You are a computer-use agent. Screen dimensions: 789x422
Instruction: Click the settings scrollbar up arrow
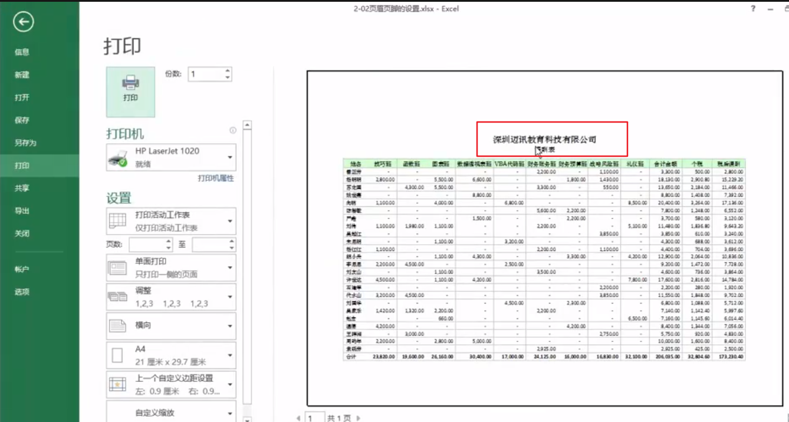[x=247, y=125]
